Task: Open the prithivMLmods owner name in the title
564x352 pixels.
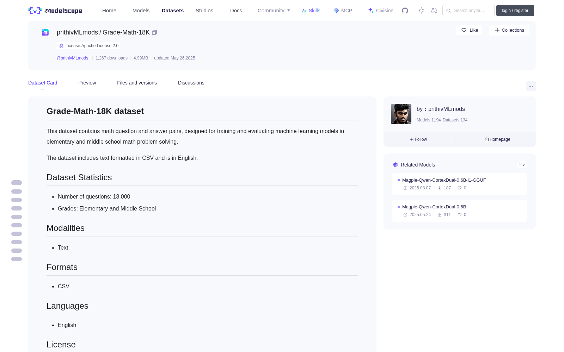Action: pos(77,32)
